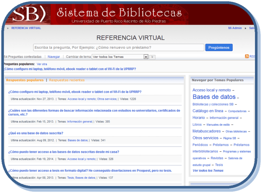262x193 pixels.
Task: Open 'REFERENCIA VIRTUAL' breadcrumb link
Action: 26,28
